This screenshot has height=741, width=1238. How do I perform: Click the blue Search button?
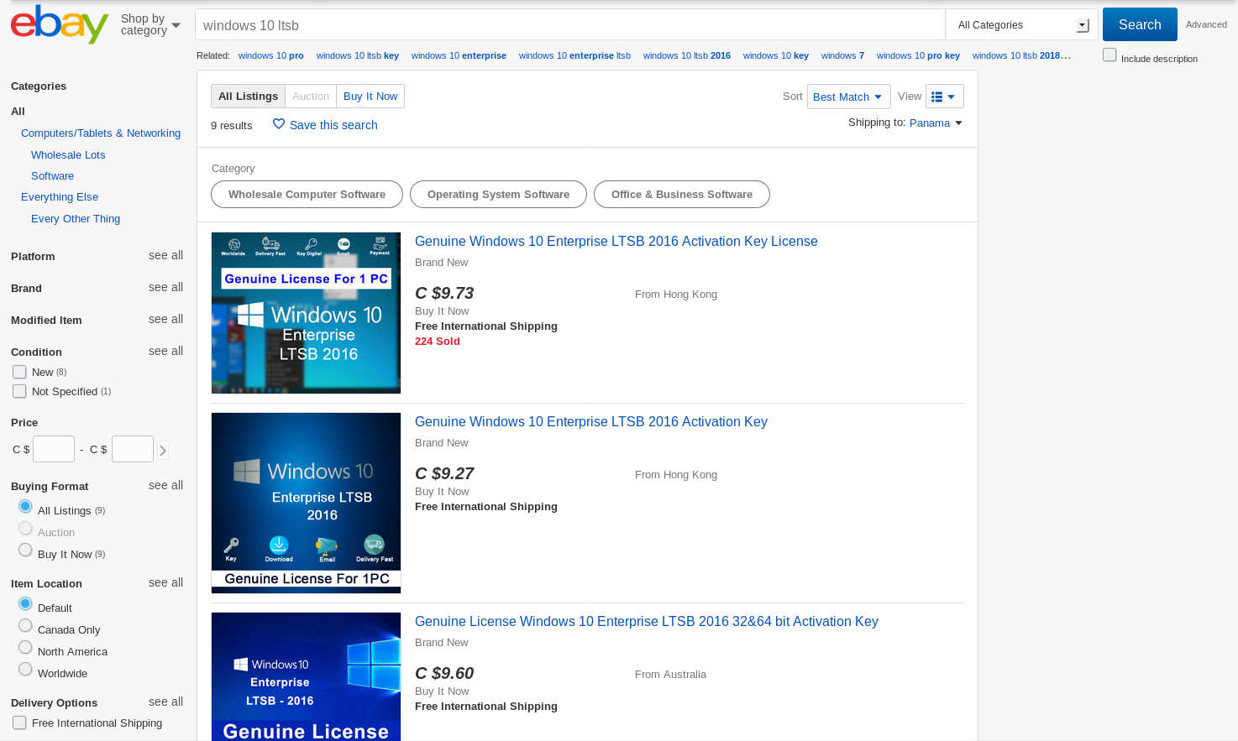(1139, 24)
